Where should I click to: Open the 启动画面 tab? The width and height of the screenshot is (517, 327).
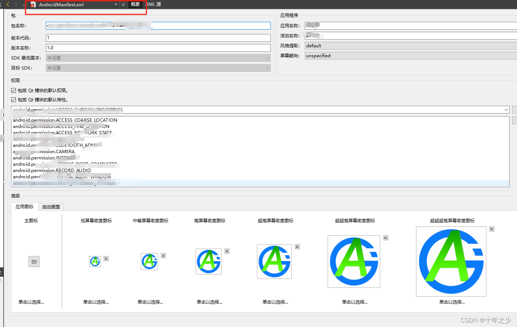pyautogui.click(x=51, y=207)
